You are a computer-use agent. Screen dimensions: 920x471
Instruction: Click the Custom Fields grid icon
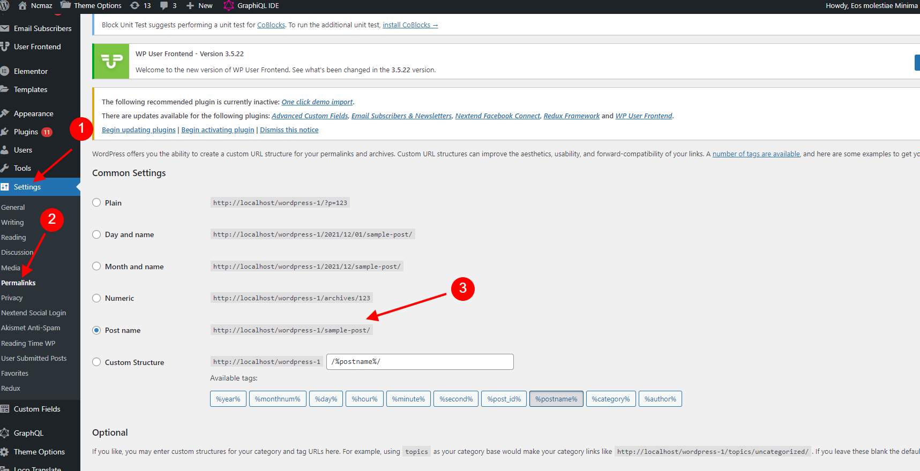point(5,409)
